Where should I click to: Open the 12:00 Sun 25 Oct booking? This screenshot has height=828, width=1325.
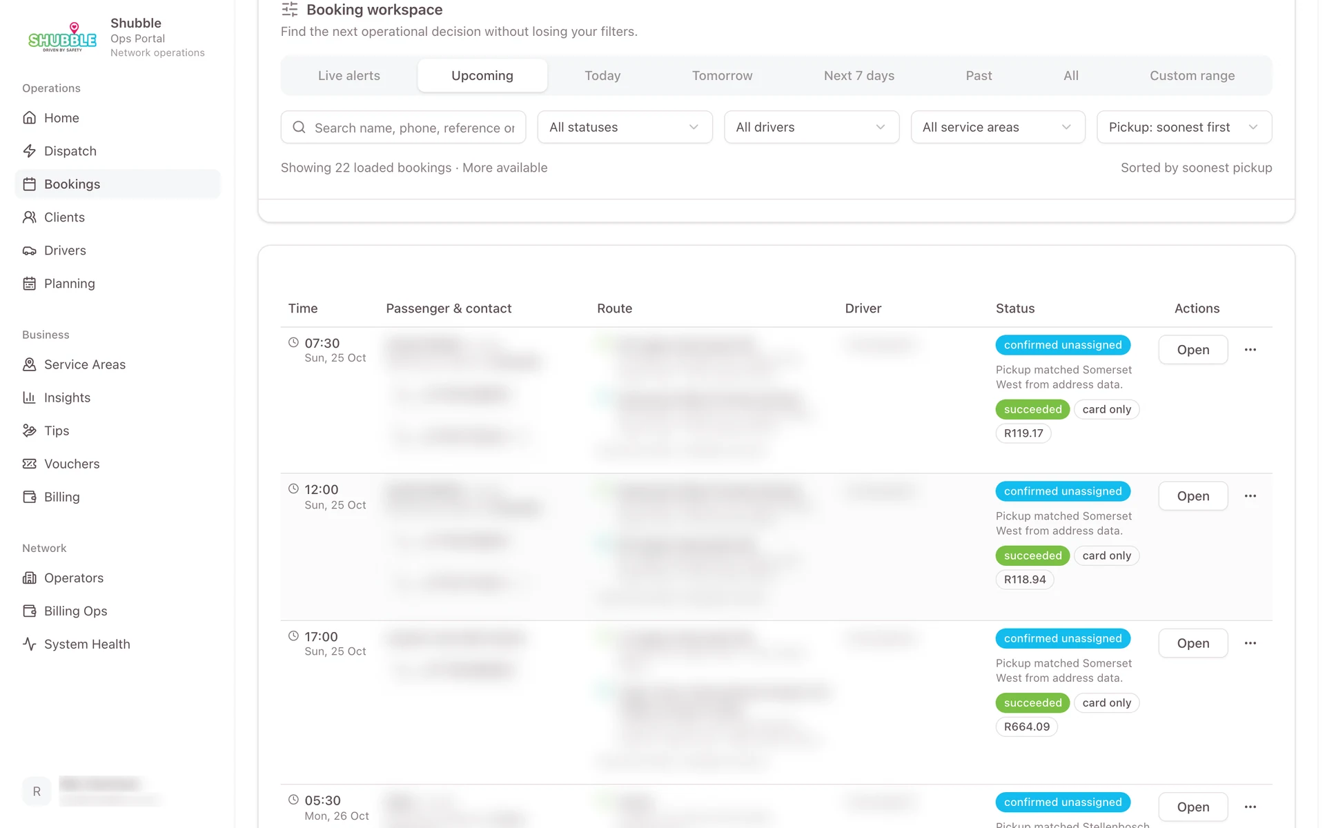[1192, 496]
